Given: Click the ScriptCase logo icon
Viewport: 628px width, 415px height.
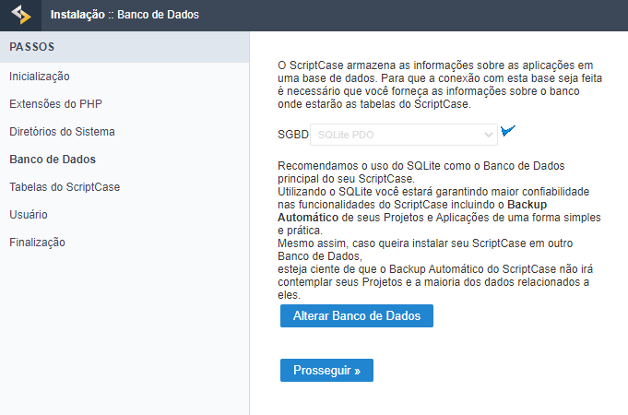Looking at the screenshot, I should [x=21, y=15].
